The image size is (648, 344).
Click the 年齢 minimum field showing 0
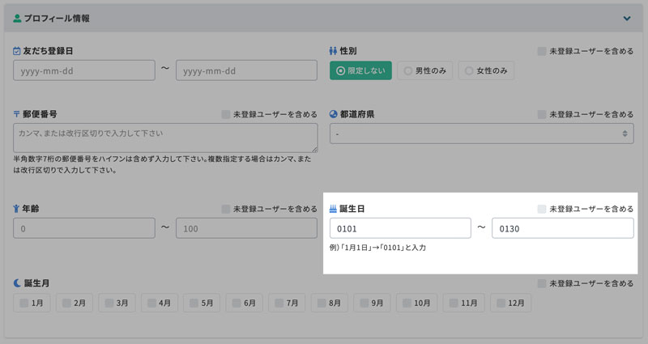[x=84, y=228]
